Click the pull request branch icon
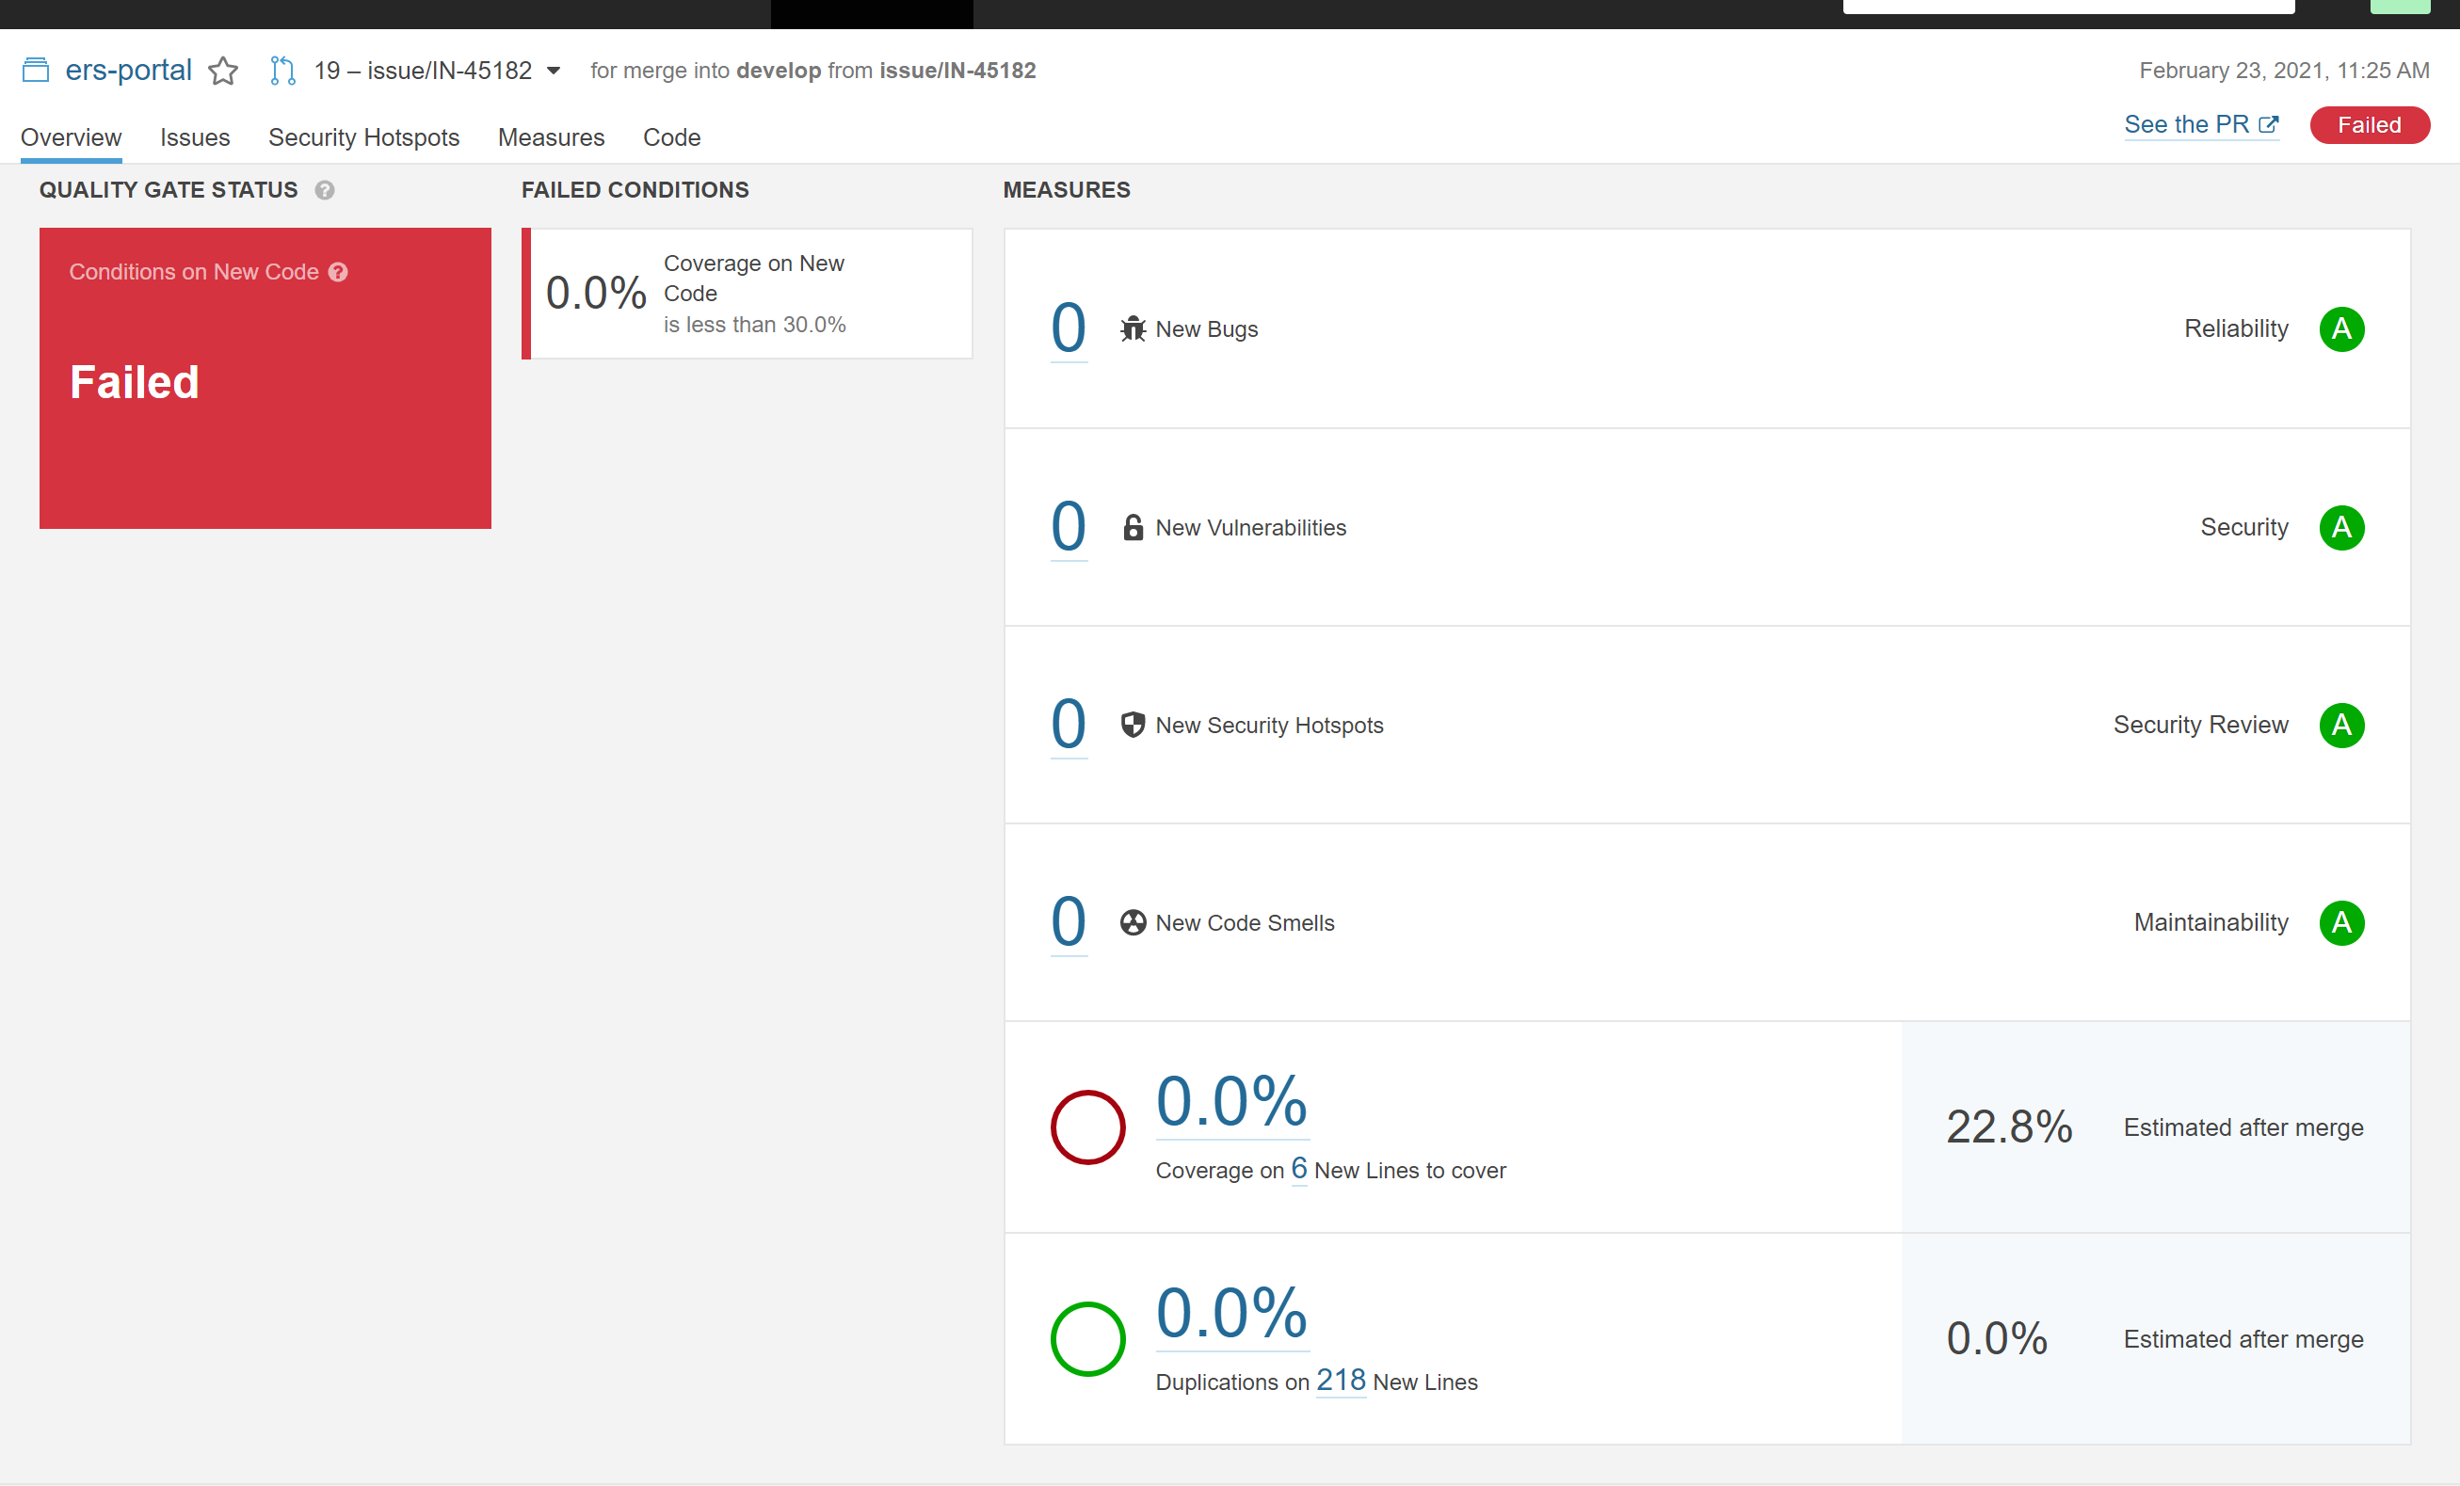The width and height of the screenshot is (2460, 1486). (x=282, y=71)
